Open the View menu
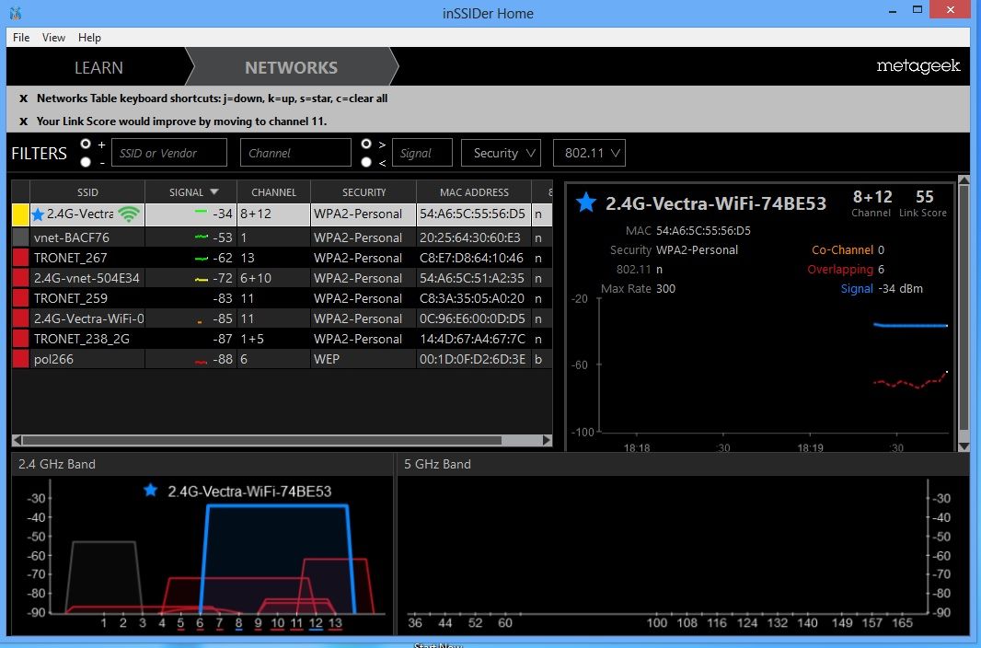Screen dimensions: 981x648 [x=53, y=38]
